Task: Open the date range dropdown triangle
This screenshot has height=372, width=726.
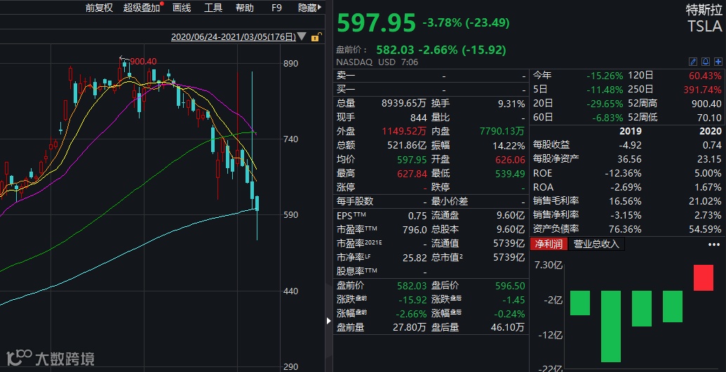Action: [x=302, y=36]
